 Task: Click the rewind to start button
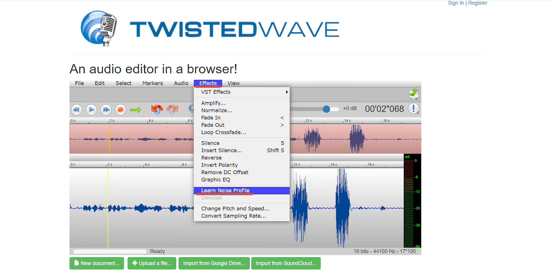(76, 110)
